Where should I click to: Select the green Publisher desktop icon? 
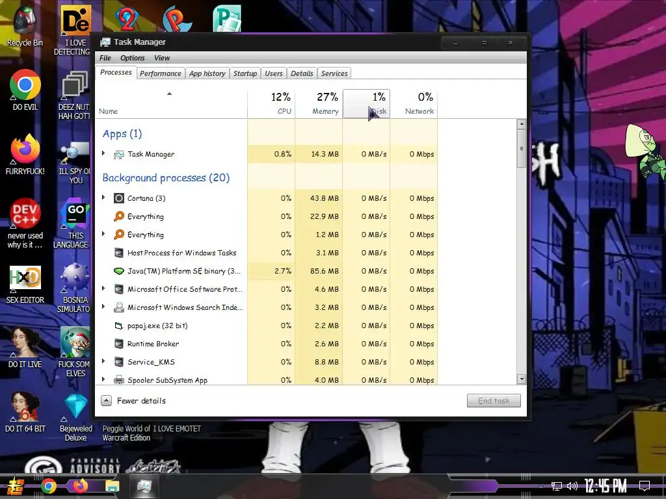[227, 19]
